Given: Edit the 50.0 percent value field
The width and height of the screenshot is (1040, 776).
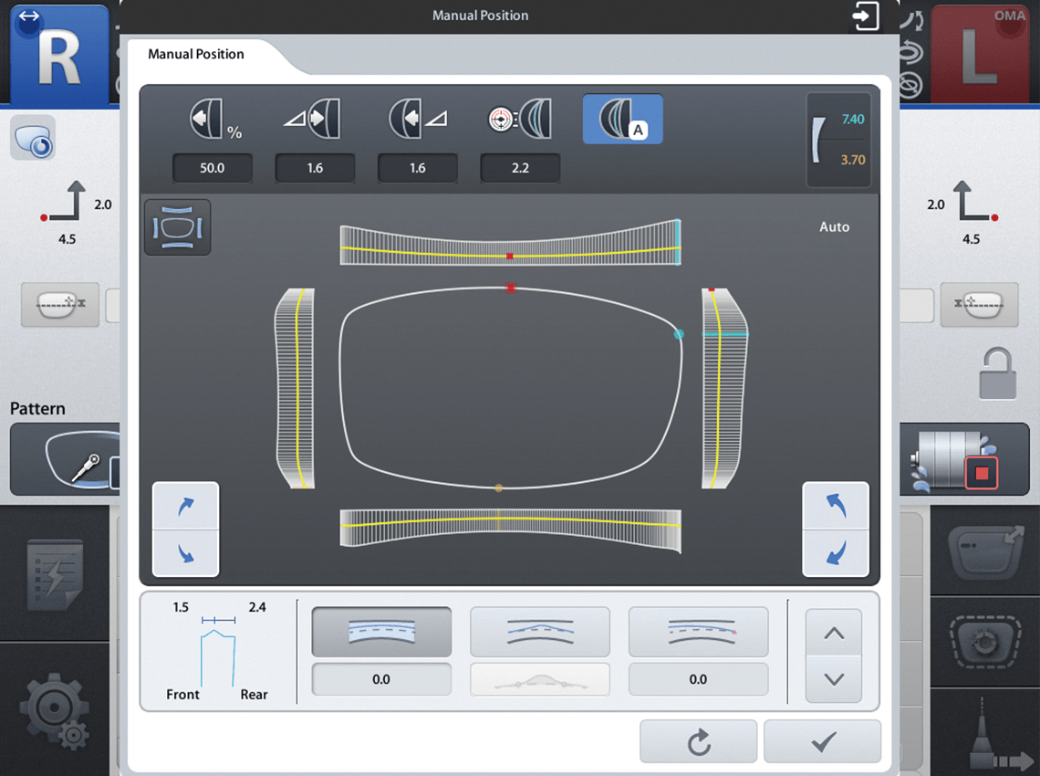Looking at the screenshot, I should [x=213, y=168].
